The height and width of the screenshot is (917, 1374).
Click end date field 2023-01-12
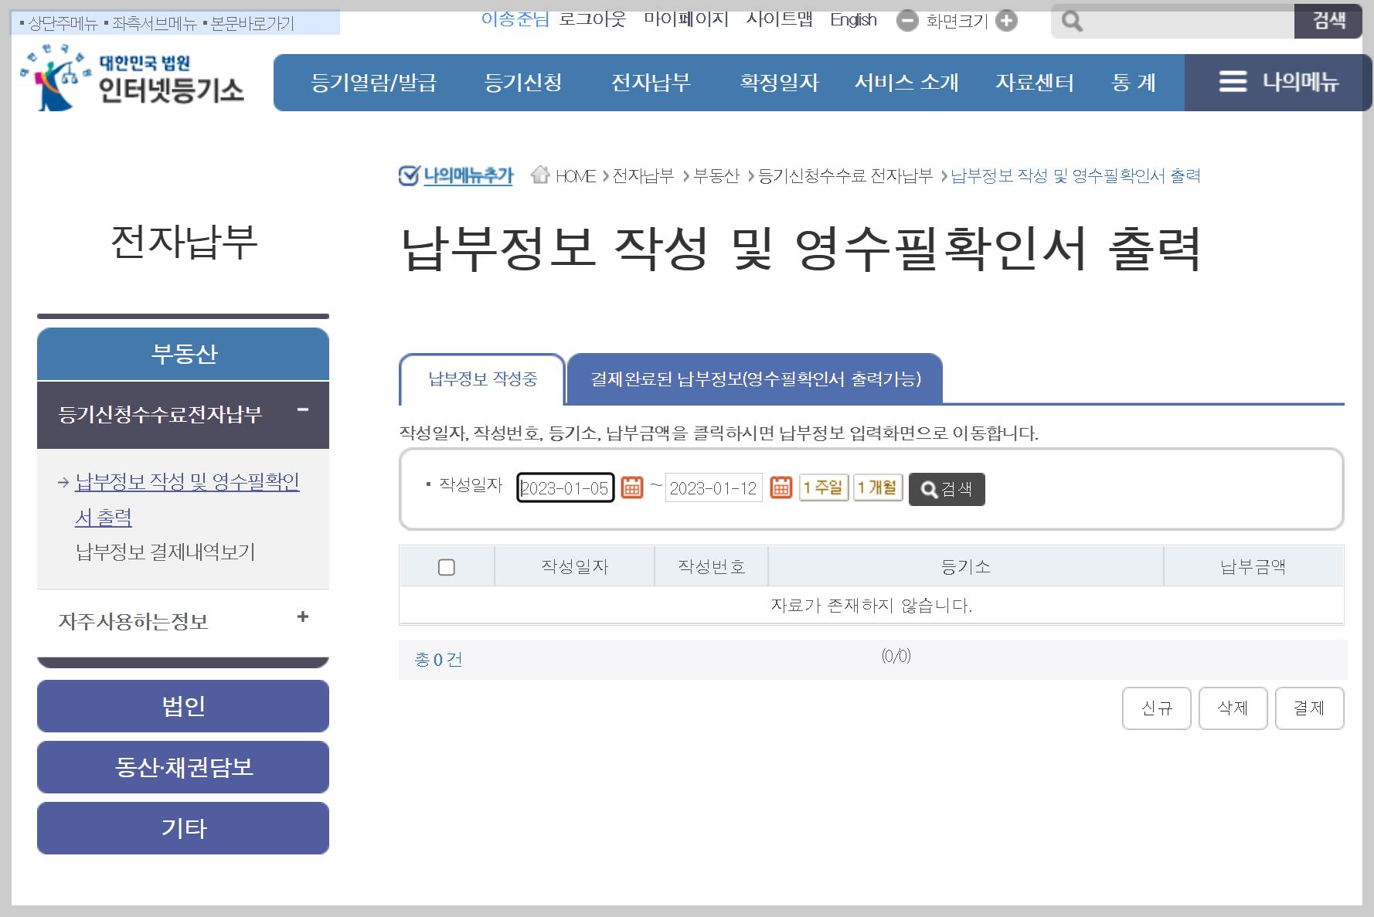pos(713,487)
